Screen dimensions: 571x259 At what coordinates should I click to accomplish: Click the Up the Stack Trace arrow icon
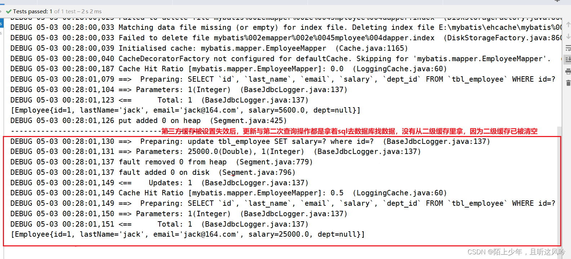coord(568,24)
